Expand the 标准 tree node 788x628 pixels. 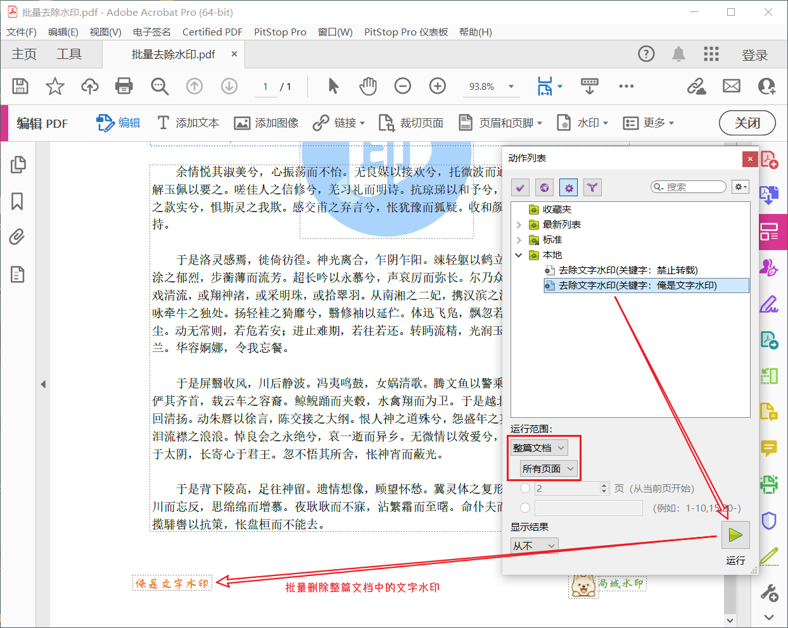click(519, 240)
